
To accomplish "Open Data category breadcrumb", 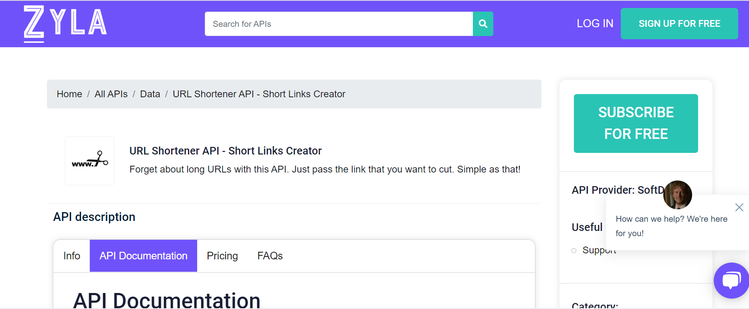I will click(x=150, y=94).
